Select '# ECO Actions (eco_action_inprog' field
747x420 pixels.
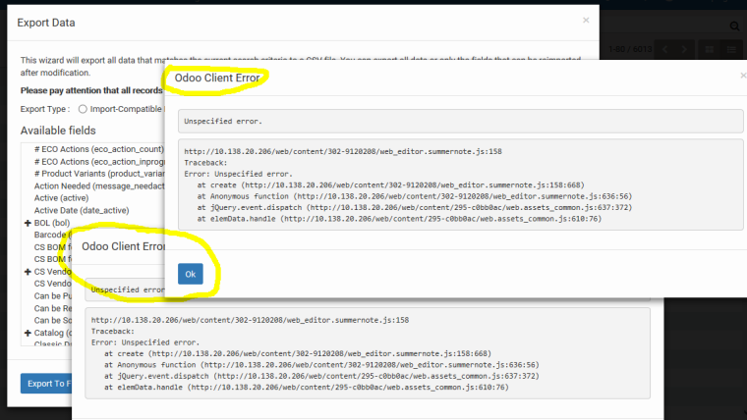(99, 162)
